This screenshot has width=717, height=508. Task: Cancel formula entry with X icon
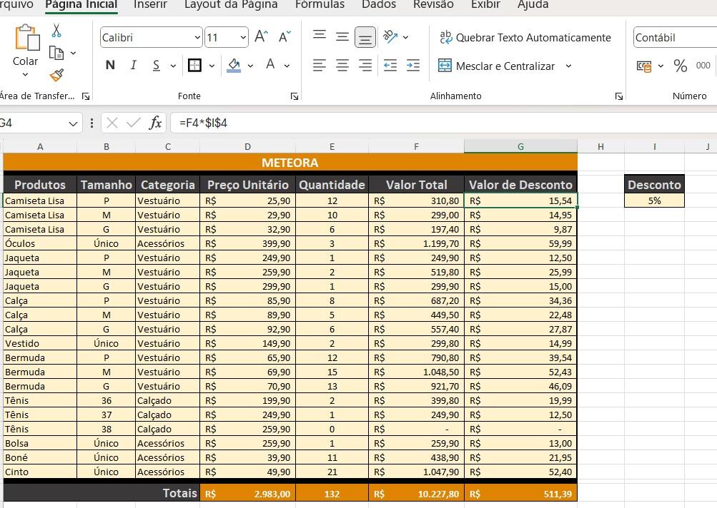coord(112,123)
